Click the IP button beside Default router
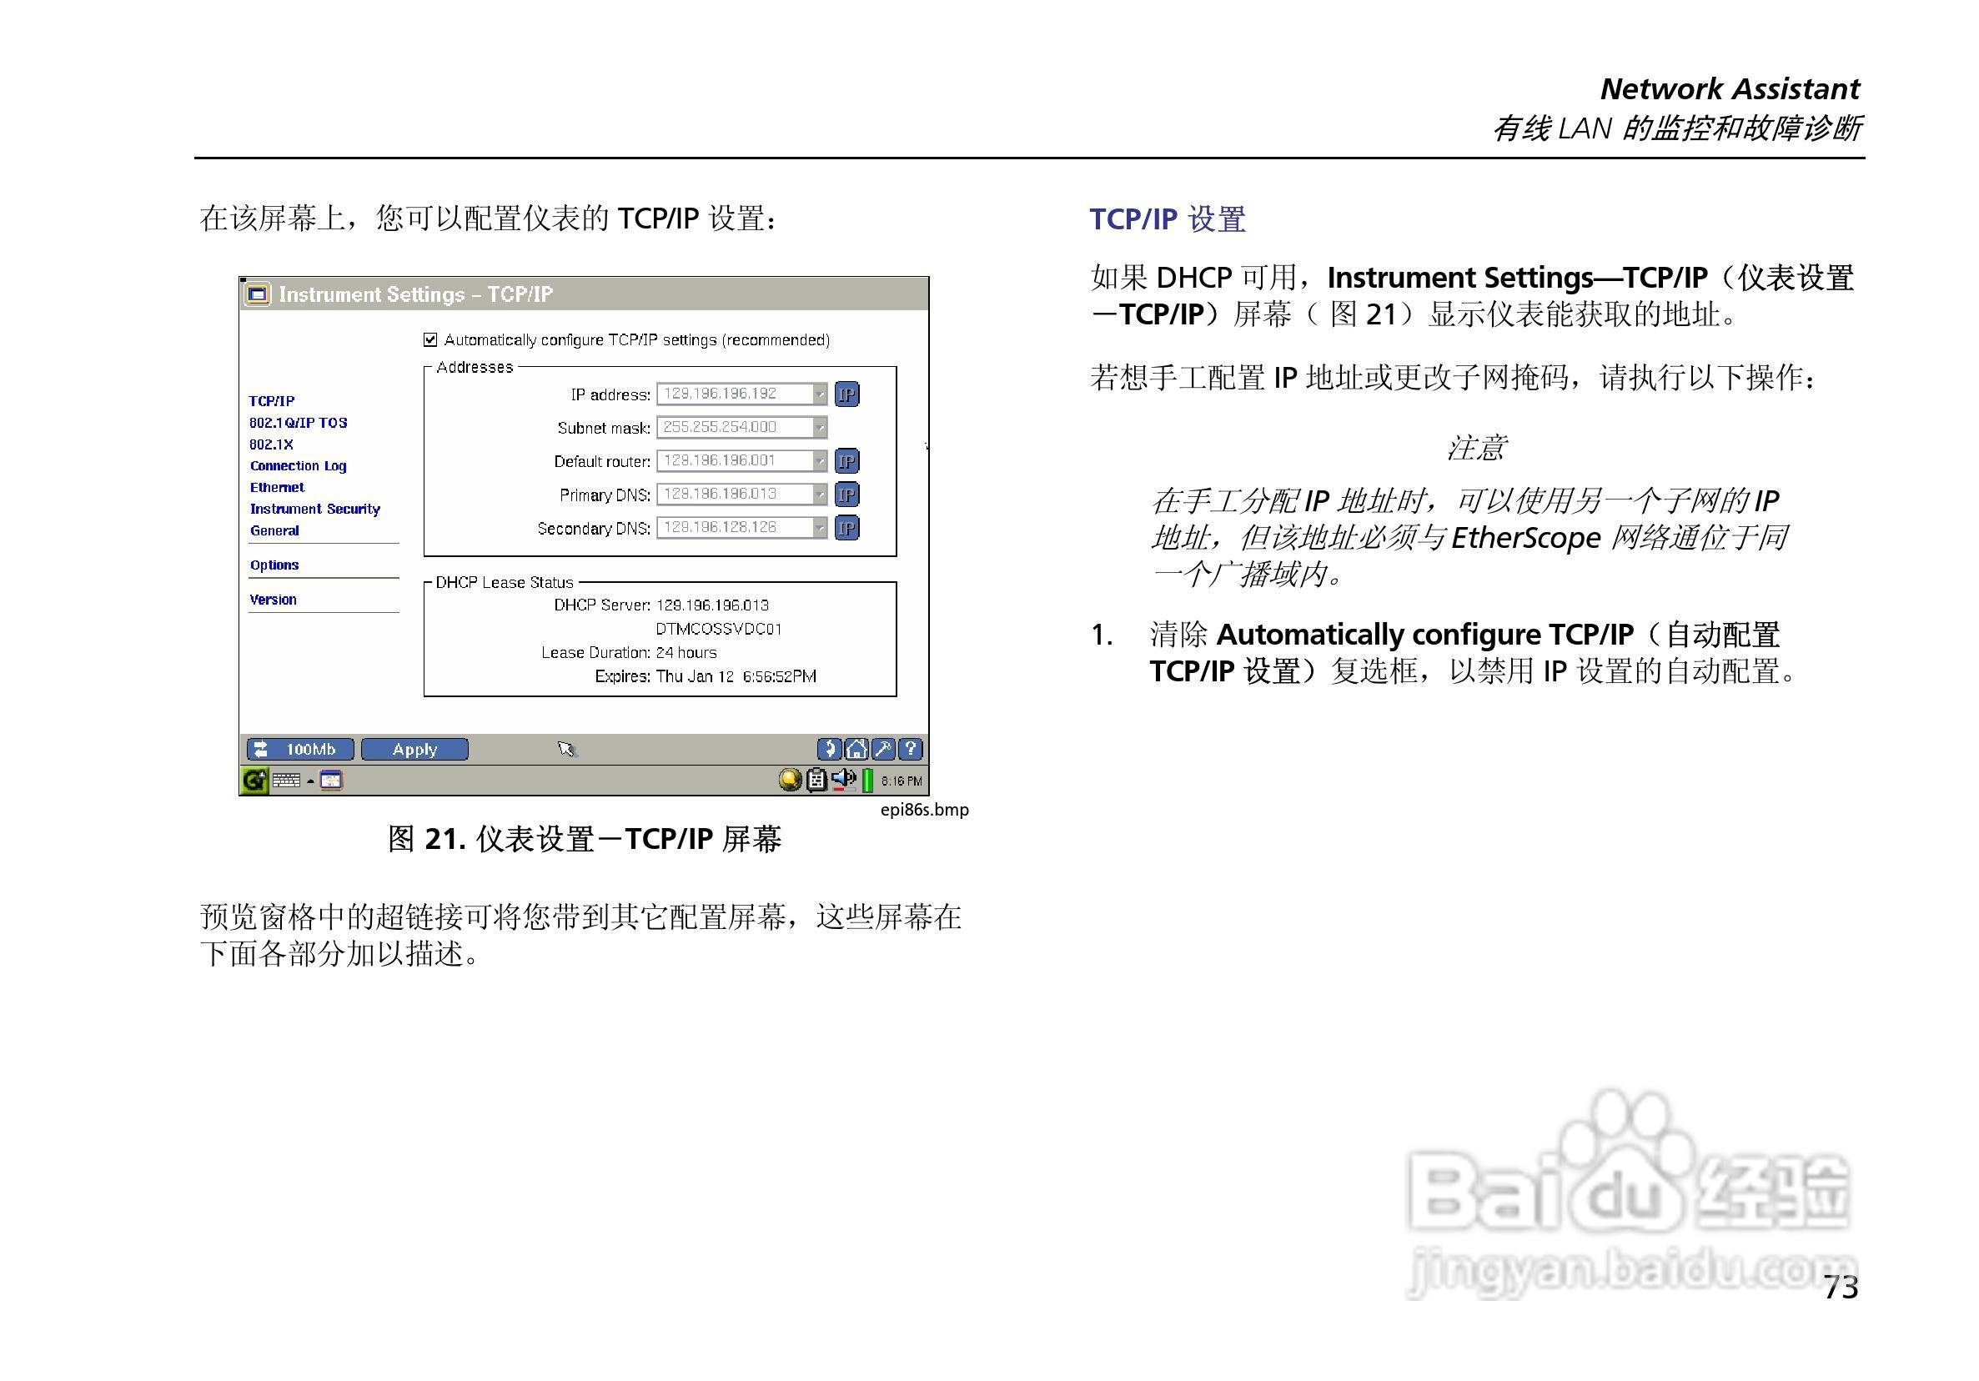The height and width of the screenshot is (1381, 1979). click(846, 461)
